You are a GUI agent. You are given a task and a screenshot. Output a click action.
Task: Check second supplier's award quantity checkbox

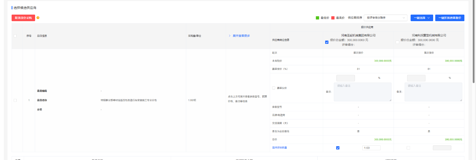[408, 148]
